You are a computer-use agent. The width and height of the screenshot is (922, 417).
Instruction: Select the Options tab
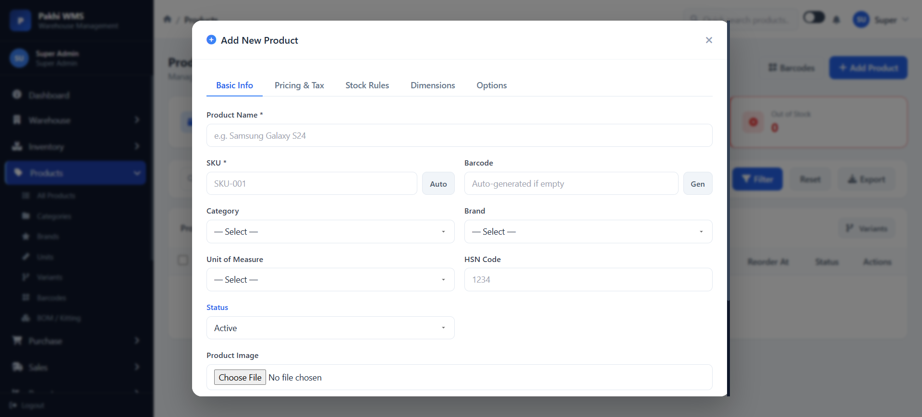[492, 85]
